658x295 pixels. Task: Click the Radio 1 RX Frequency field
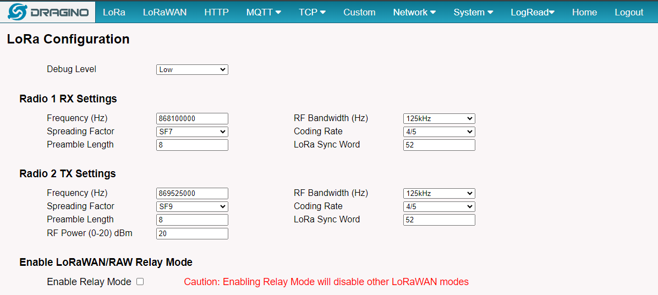click(x=192, y=118)
